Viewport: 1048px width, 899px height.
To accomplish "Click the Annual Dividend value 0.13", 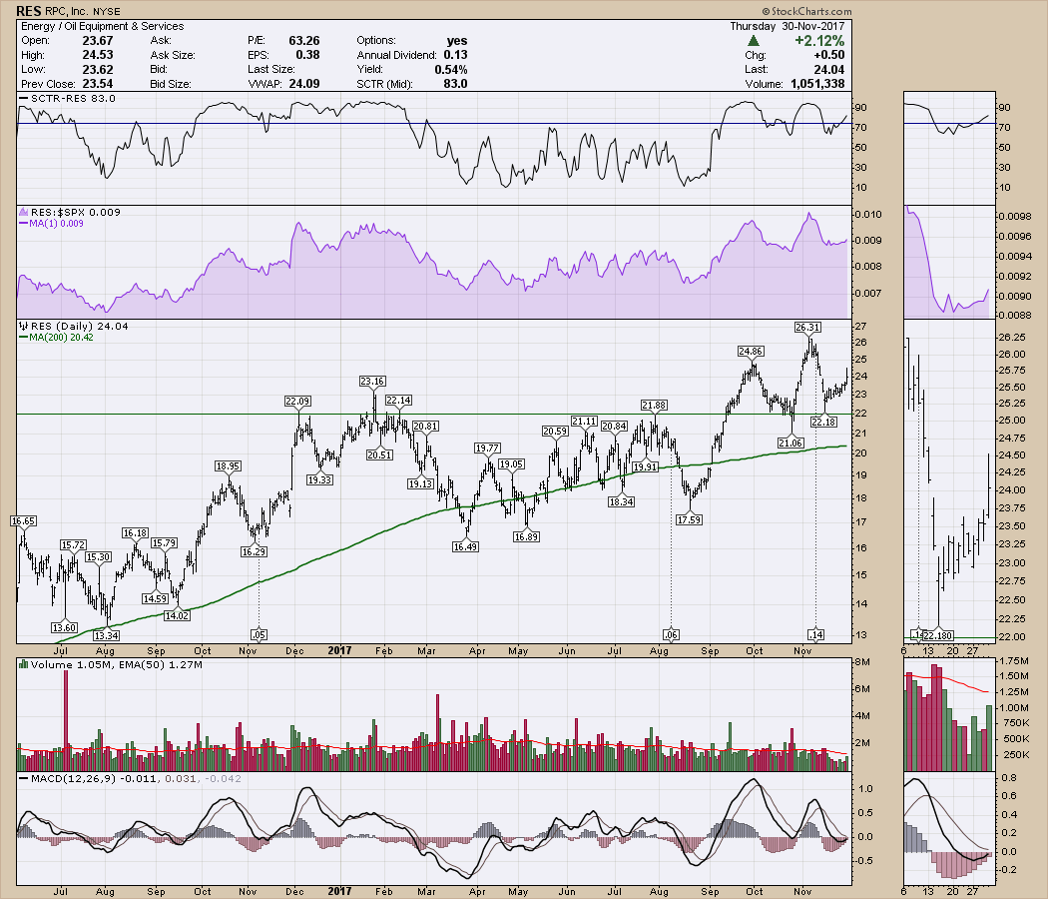I will (x=455, y=55).
